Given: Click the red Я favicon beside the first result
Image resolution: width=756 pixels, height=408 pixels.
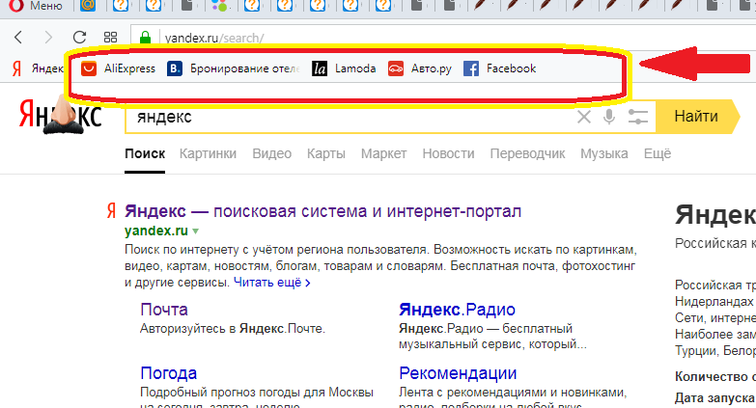Looking at the screenshot, I should pyautogui.click(x=111, y=211).
